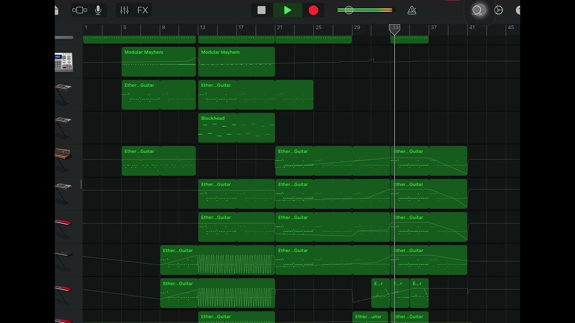Click bar 25 on the ruler
The image size is (575, 323).
(x=318, y=27)
